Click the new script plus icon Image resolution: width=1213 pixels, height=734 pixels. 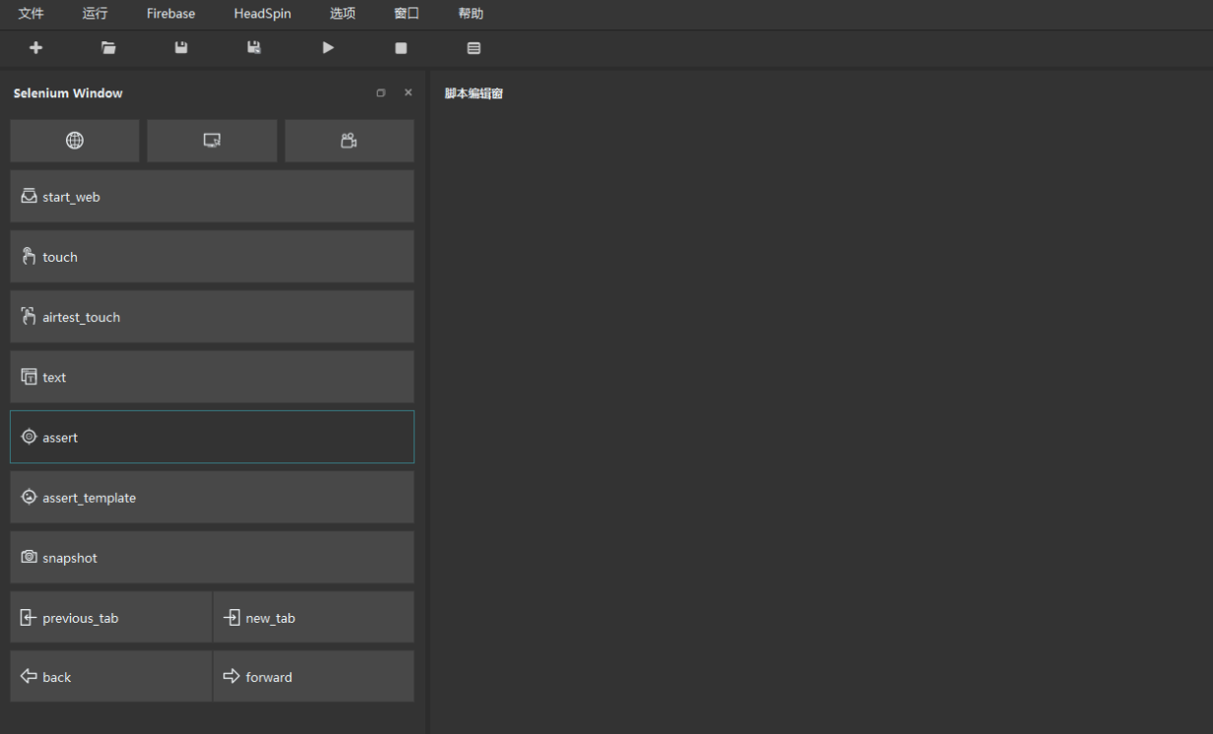point(36,47)
